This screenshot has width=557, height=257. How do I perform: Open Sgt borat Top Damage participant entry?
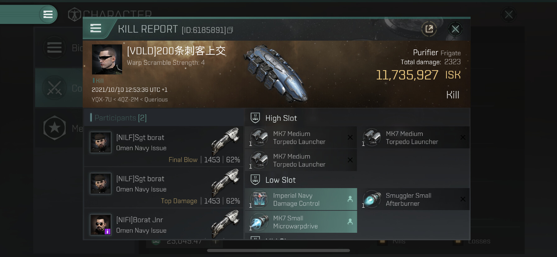(x=164, y=187)
